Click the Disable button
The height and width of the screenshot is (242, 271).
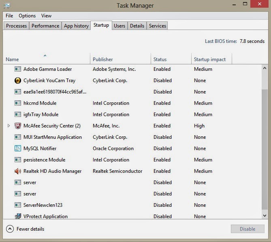pyautogui.click(x=248, y=229)
